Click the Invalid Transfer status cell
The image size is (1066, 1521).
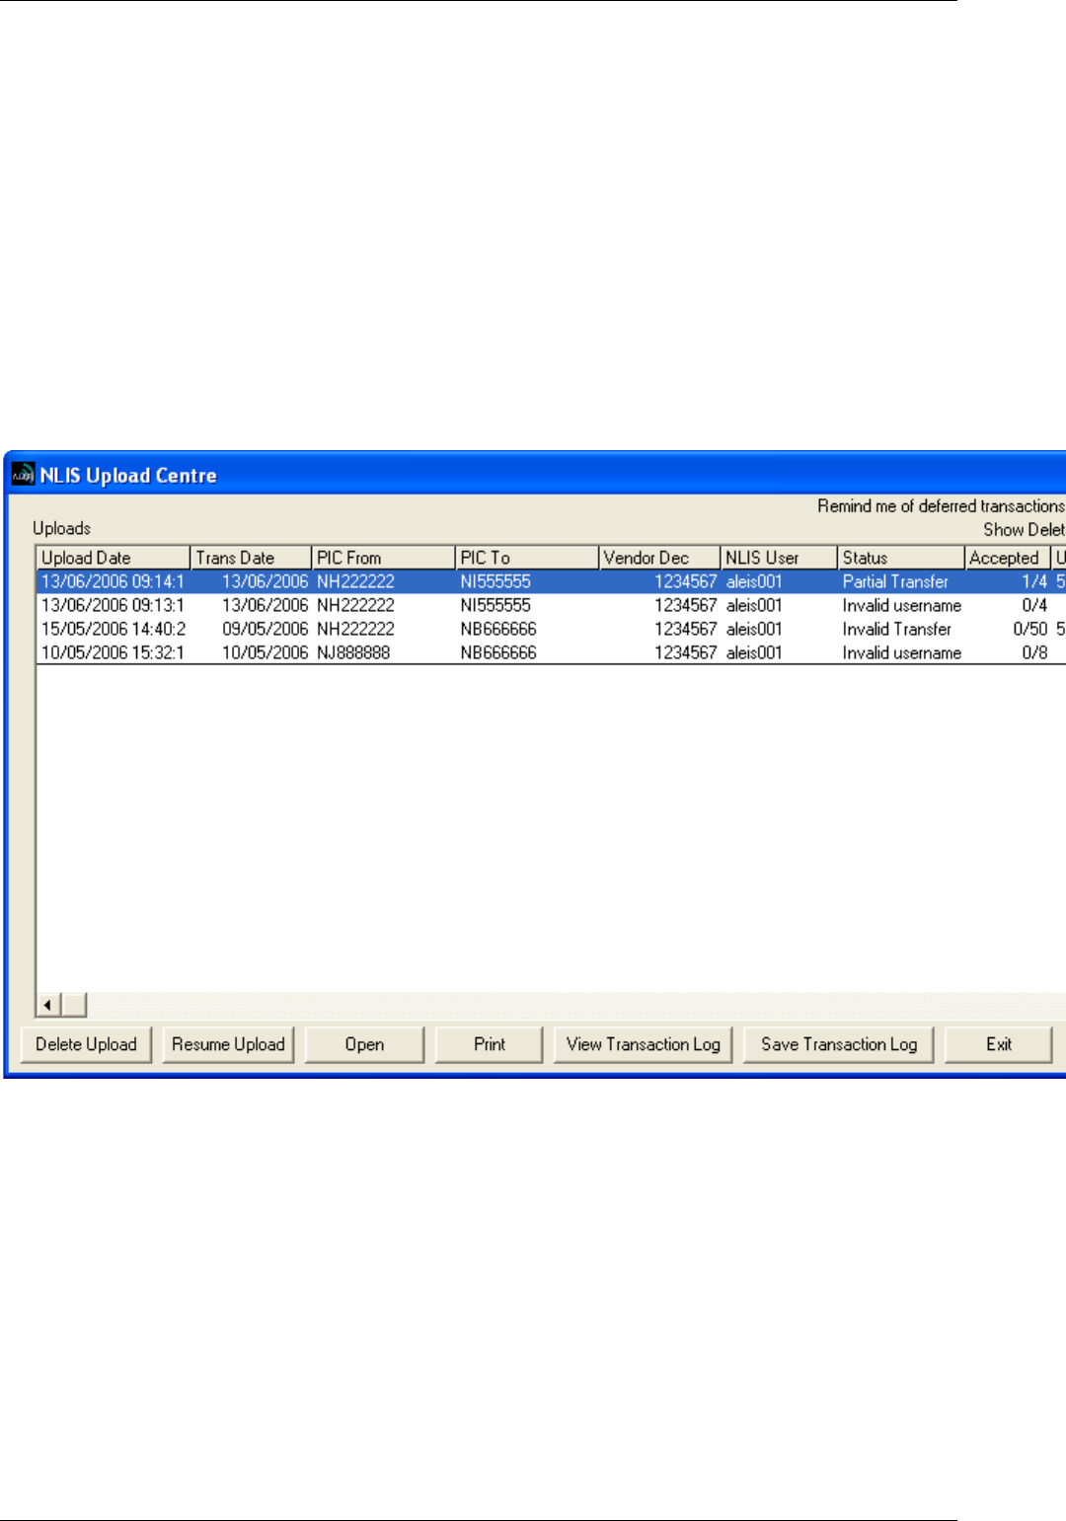[896, 629]
